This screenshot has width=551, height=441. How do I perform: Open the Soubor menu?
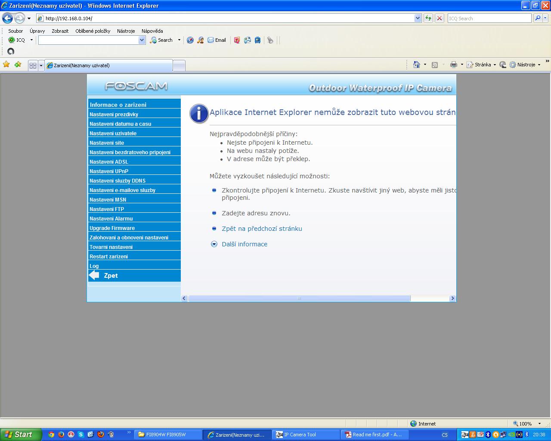pyautogui.click(x=15, y=31)
